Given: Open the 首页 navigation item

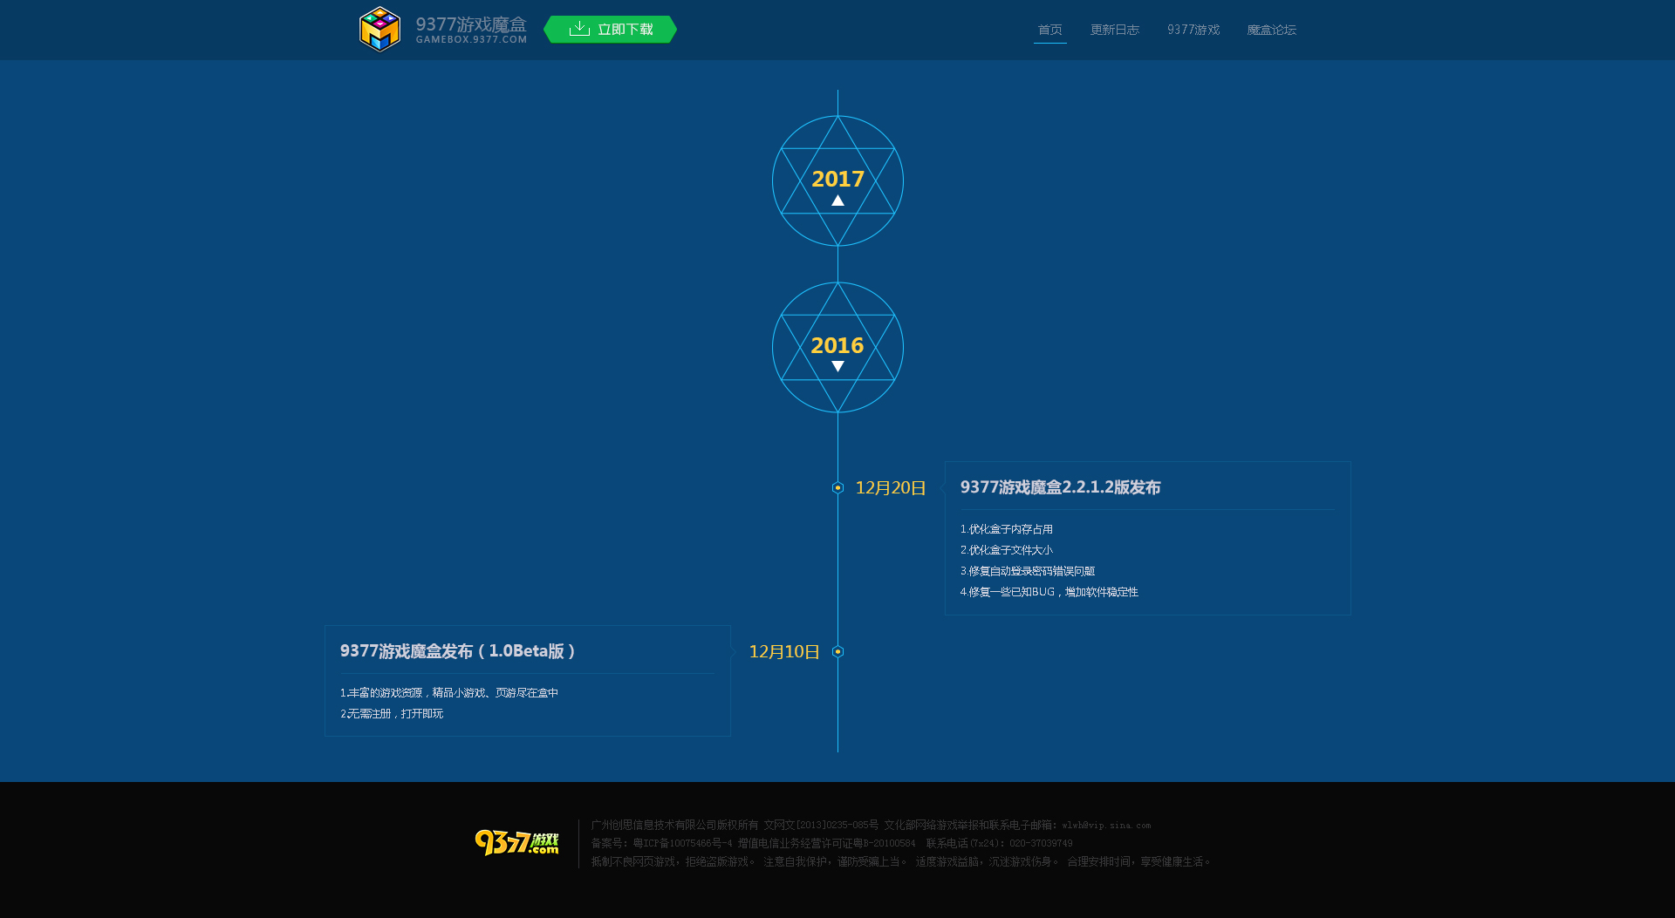Looking at the screenshot, I should [x=1049, y=29].
